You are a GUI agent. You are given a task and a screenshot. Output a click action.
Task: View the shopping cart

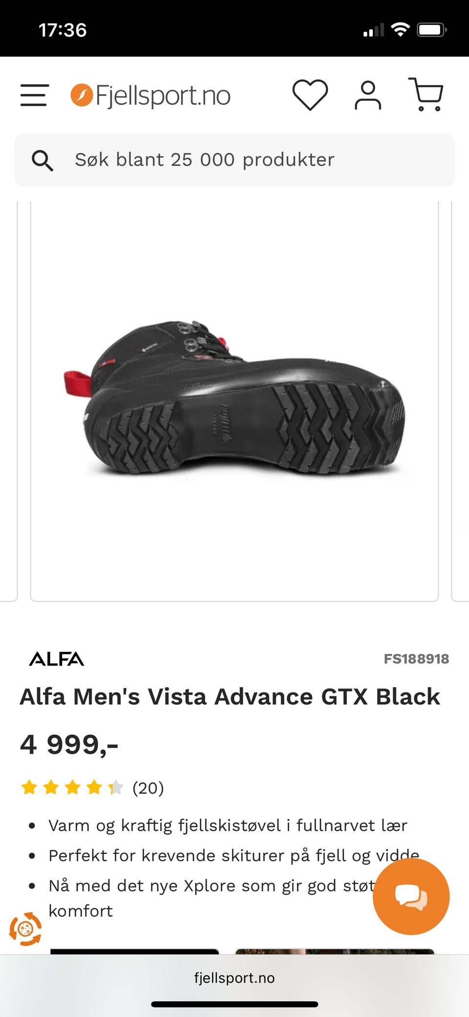[x=426, y=94]
